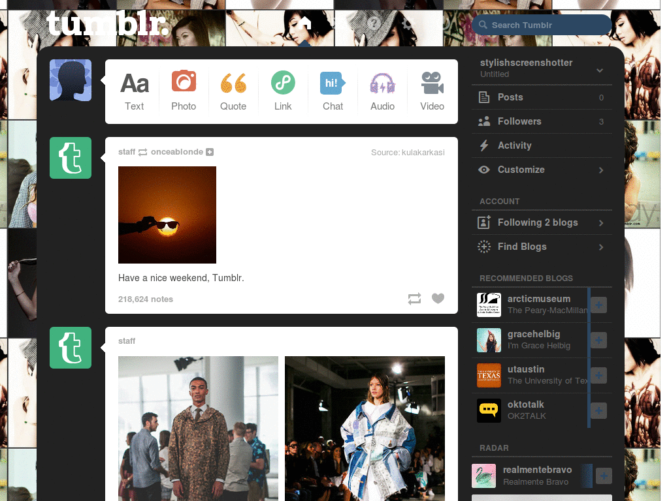View the 218,624 notes

point(146,299)
